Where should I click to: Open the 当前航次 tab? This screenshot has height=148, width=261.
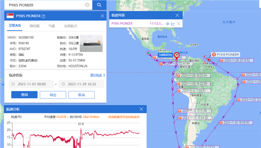pos(71,26)
